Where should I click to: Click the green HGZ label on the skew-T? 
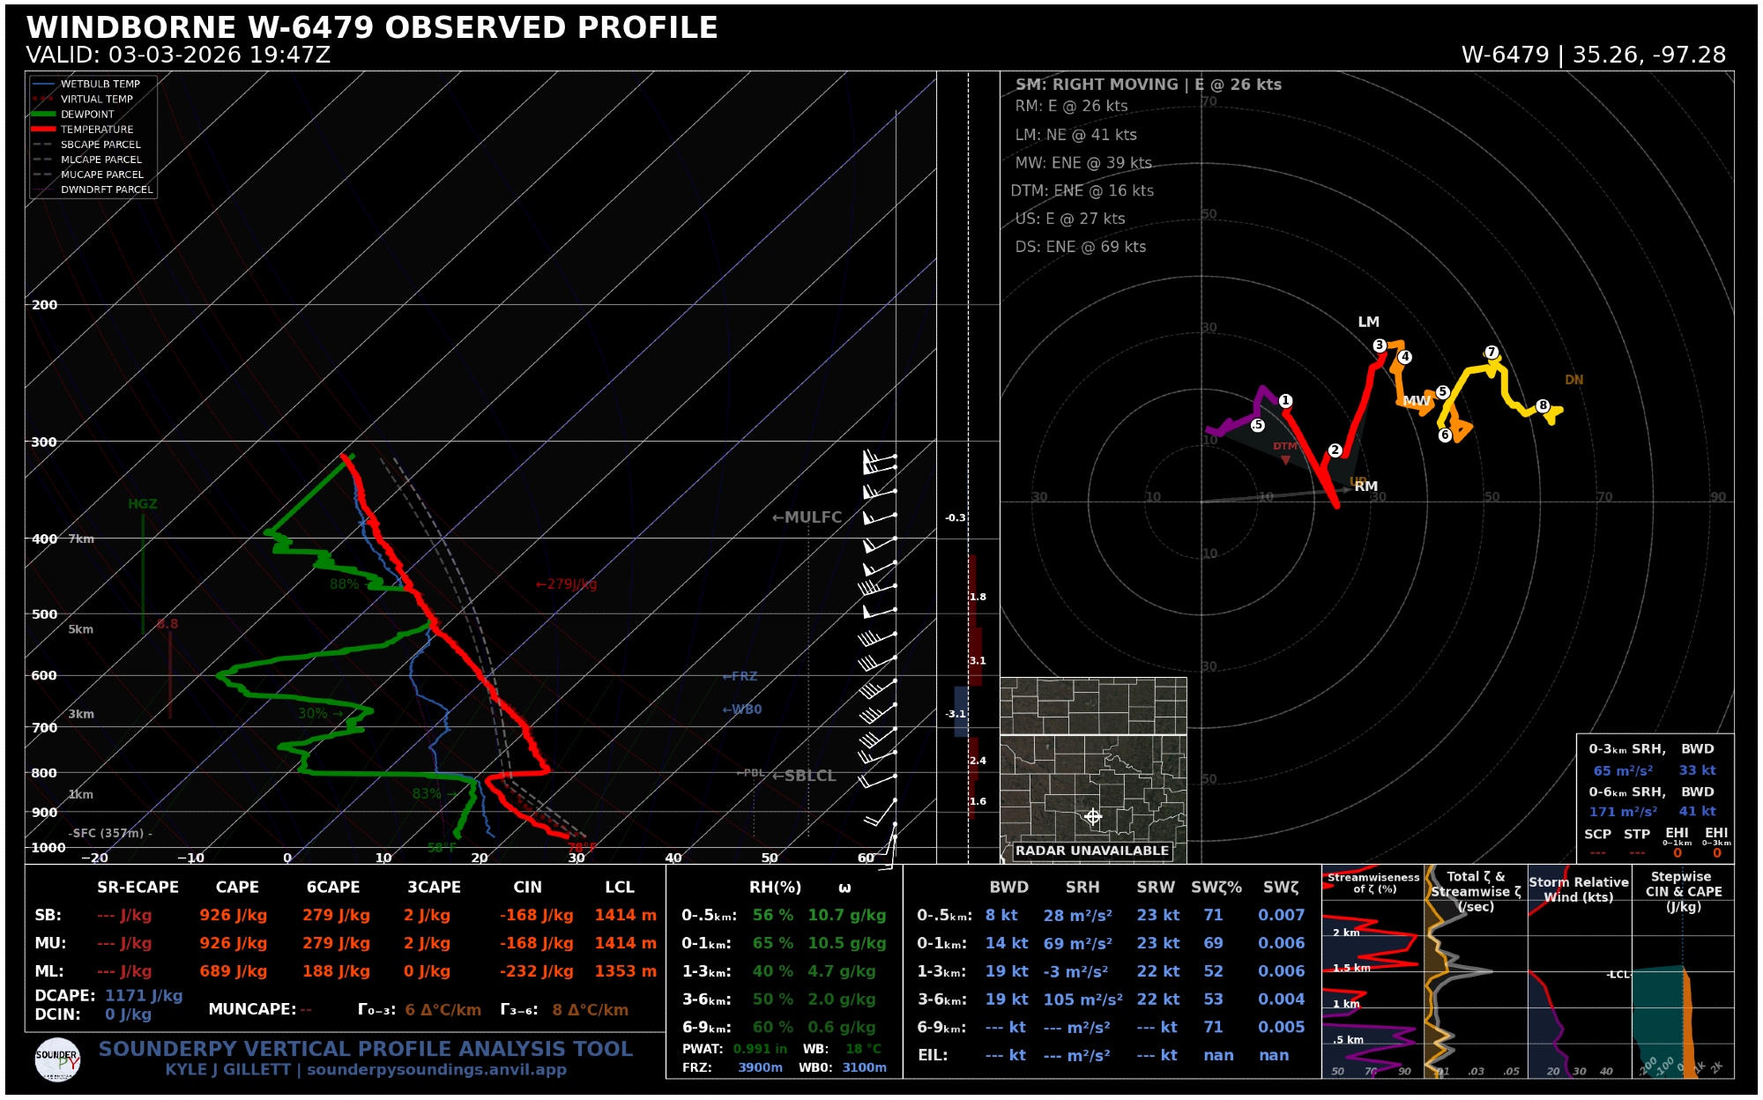click(x=142, y=504)
